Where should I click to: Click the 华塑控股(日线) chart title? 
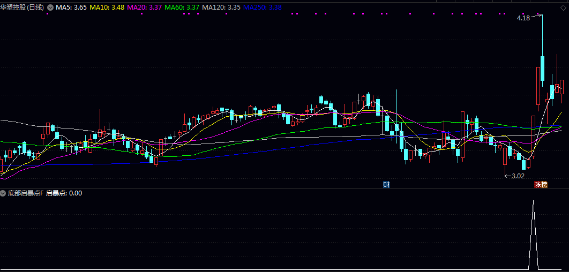23,7
